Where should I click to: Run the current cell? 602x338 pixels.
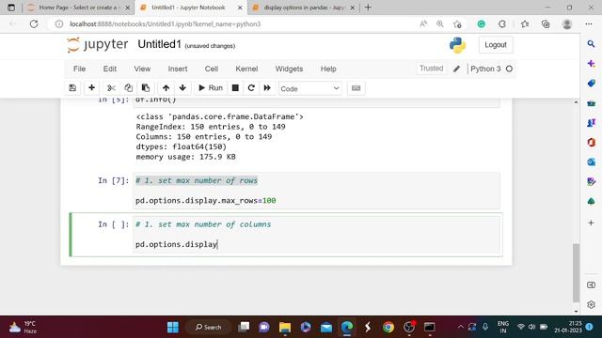[211, 87]
